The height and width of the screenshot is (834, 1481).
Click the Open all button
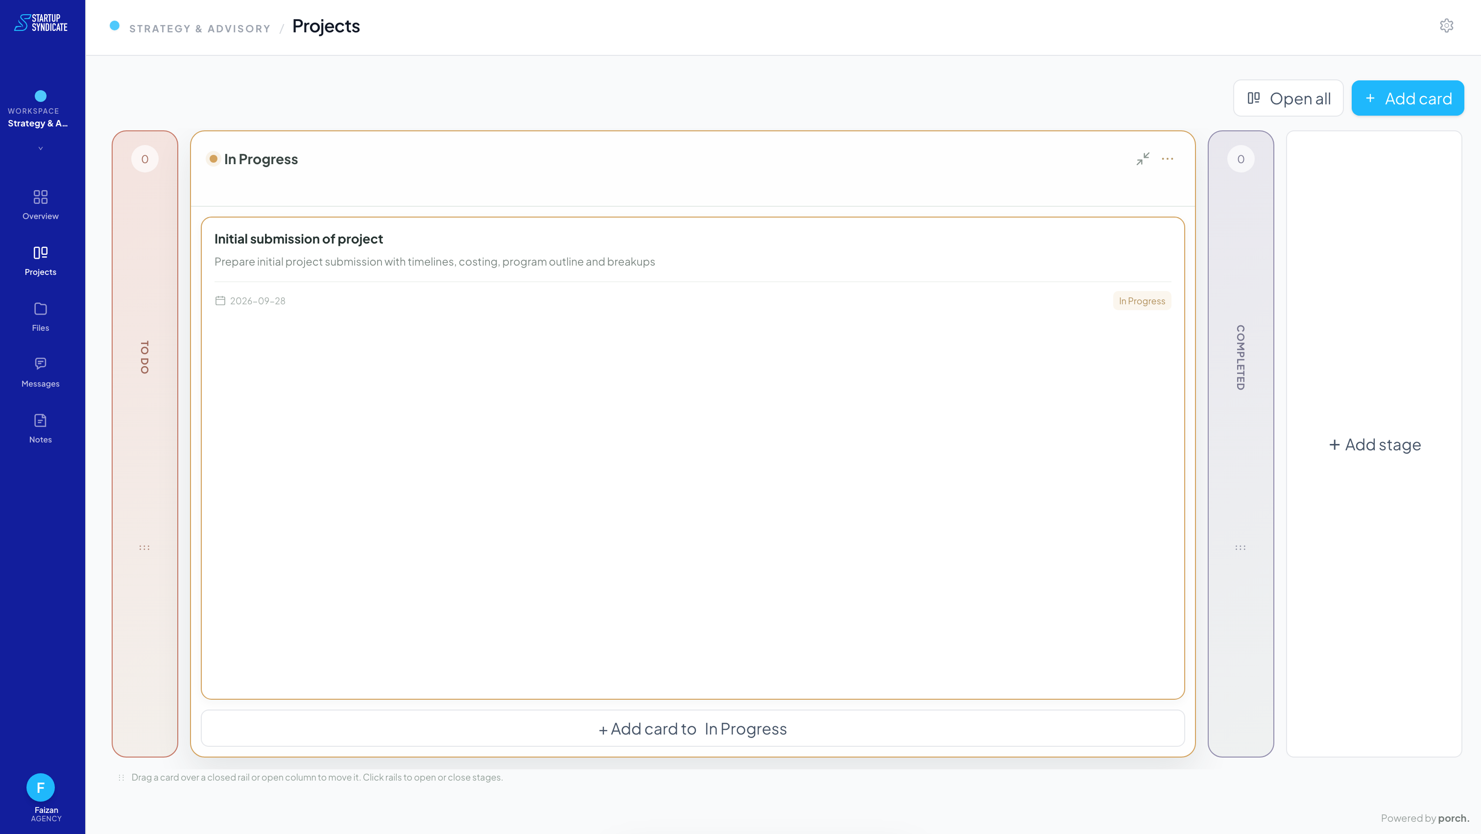pos(1288,98)
